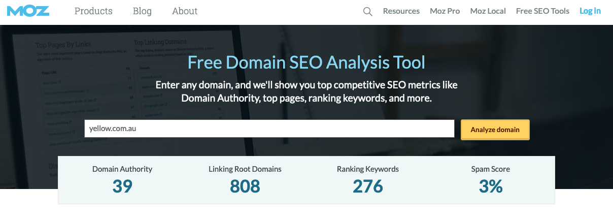Open the search magnifier icon
This screenshot has height=220, width=613.
click(368, 11)
